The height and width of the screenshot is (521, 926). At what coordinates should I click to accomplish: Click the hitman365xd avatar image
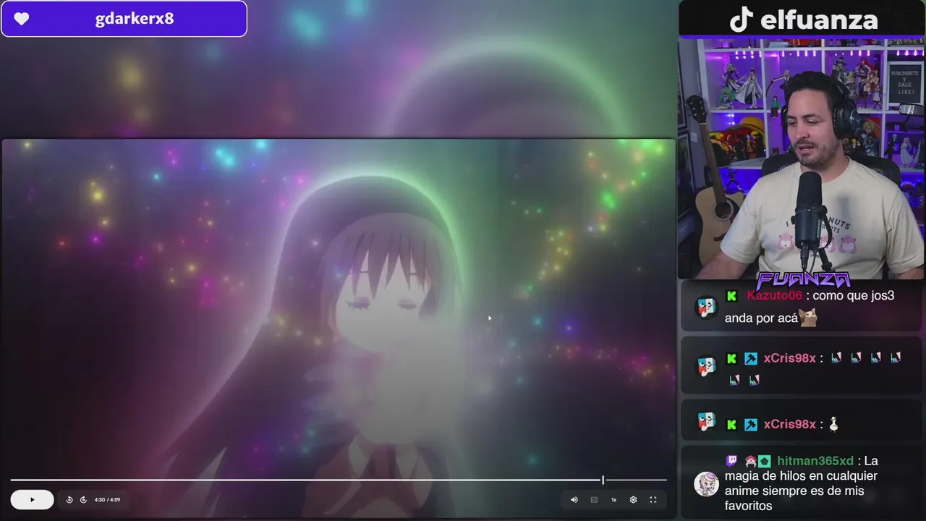tap(706, 483)
